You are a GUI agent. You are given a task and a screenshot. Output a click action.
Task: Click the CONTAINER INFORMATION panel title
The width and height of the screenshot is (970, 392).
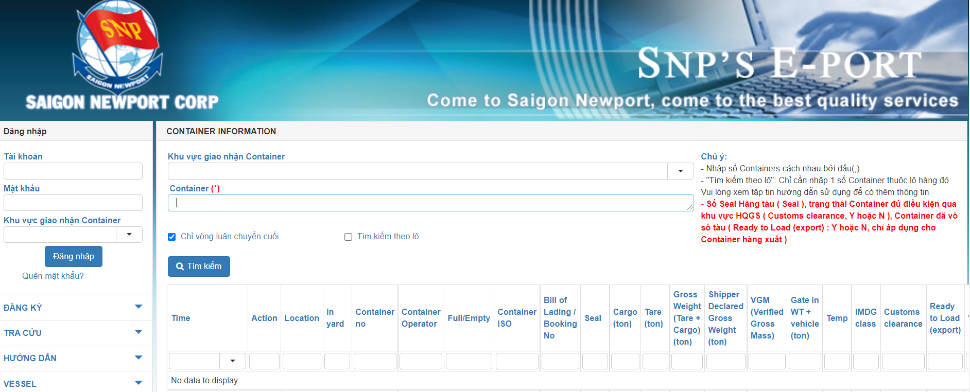click(221, 131)
